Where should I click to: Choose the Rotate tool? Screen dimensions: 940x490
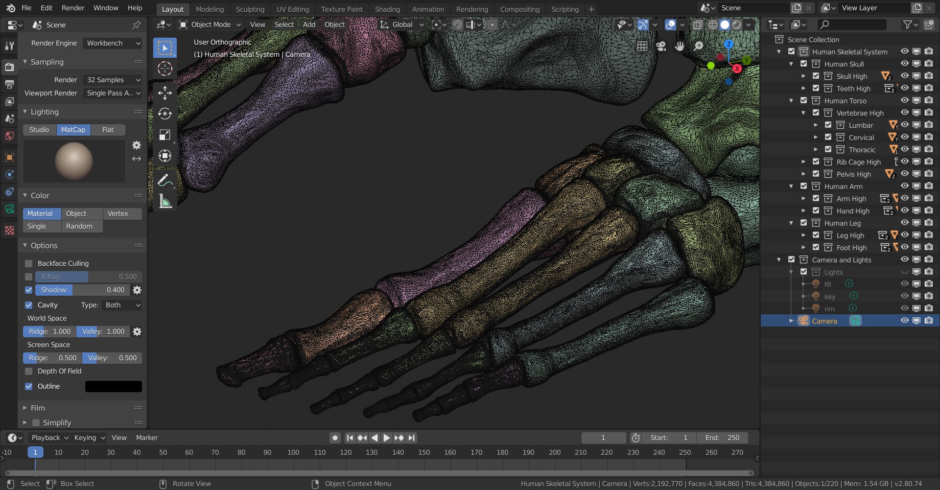pos(164,114)
